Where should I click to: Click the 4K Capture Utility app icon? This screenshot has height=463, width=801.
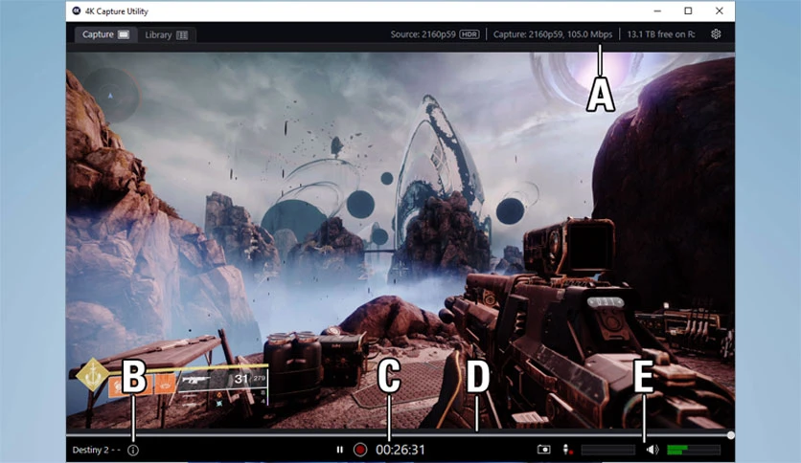[x=76, y=11]
